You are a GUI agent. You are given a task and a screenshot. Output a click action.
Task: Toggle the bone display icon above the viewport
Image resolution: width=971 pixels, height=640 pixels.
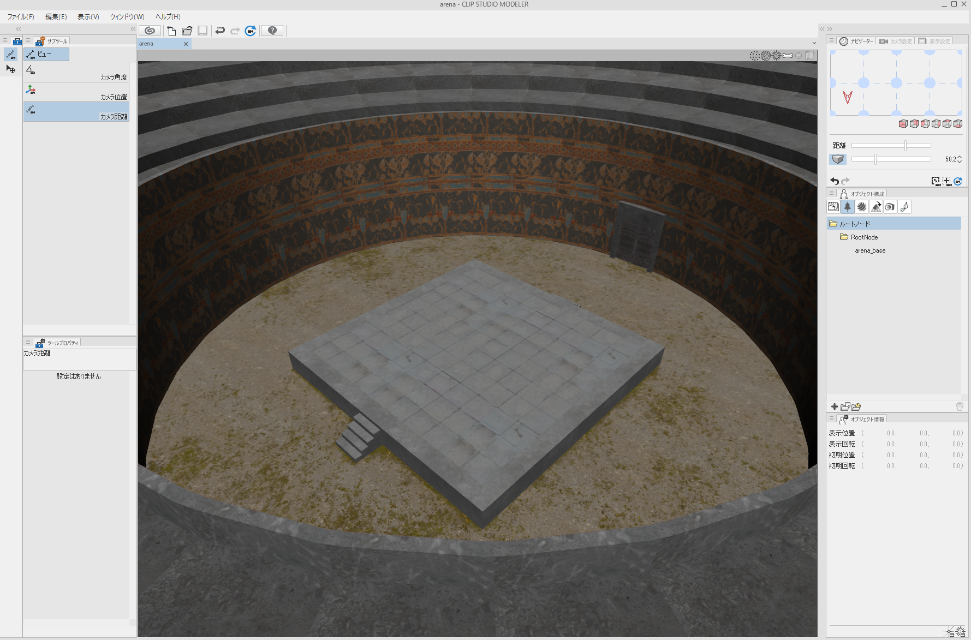click(788, 55)
